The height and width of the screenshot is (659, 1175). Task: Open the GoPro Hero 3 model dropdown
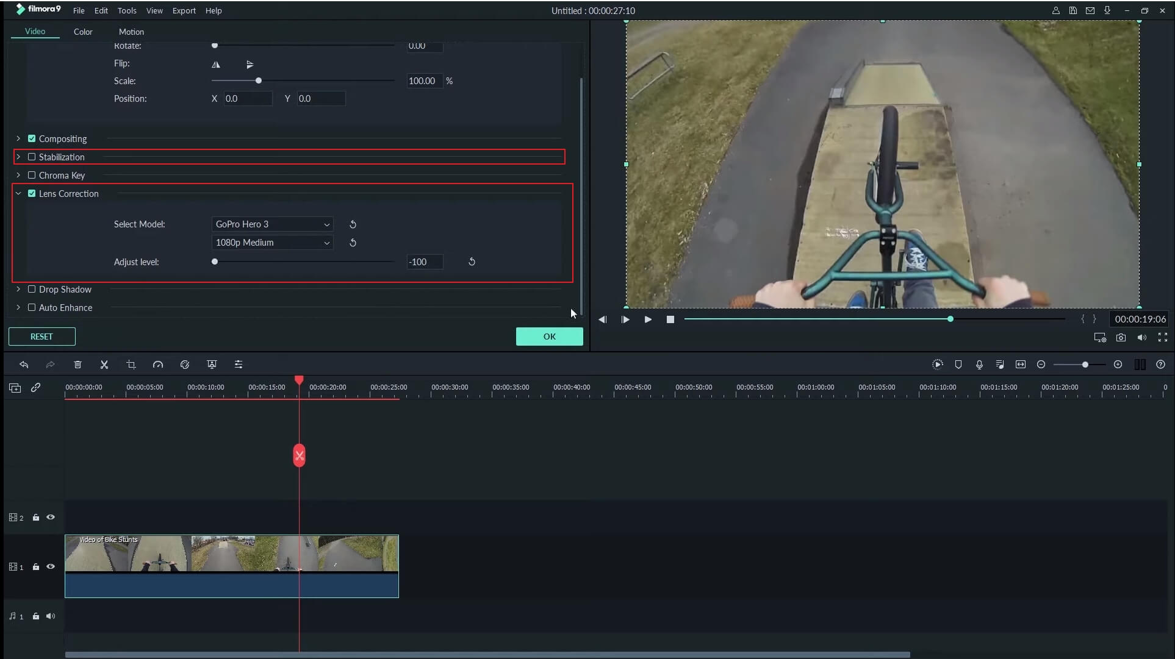pyautogui.click(x=272, y=224)
